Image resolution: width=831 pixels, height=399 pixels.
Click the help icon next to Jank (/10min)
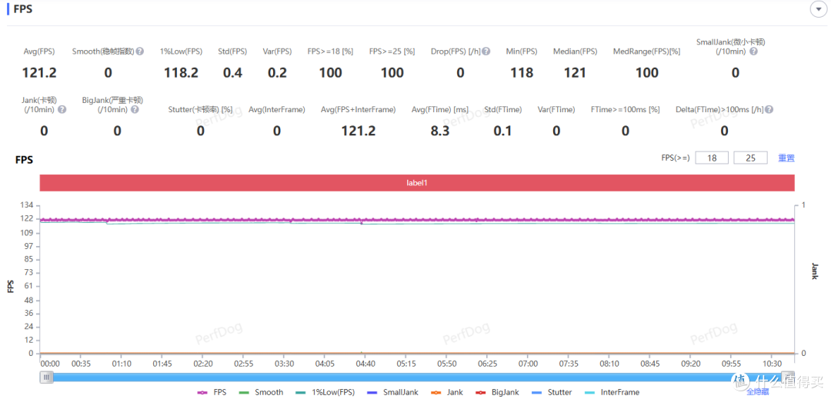[62, 110]
